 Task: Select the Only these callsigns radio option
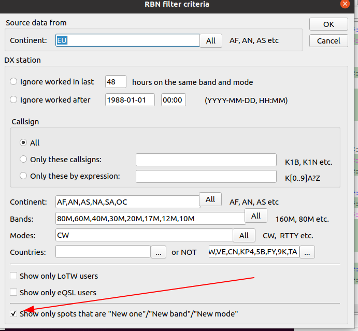click(x=23, y=159)
